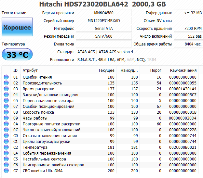
Task: Click the status orb for Производительность row
Action: (6, 83)
